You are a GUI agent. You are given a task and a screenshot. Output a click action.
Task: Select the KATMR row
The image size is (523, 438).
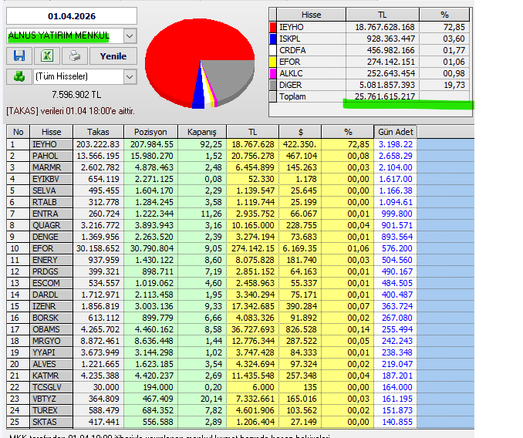240,376
